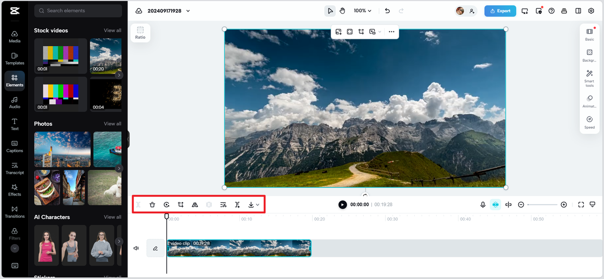Click the cloud save status icon

click(139, 11)
